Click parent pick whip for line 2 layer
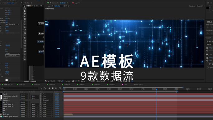The width and height of the screenshot is (213, 120). pos(40,108)
